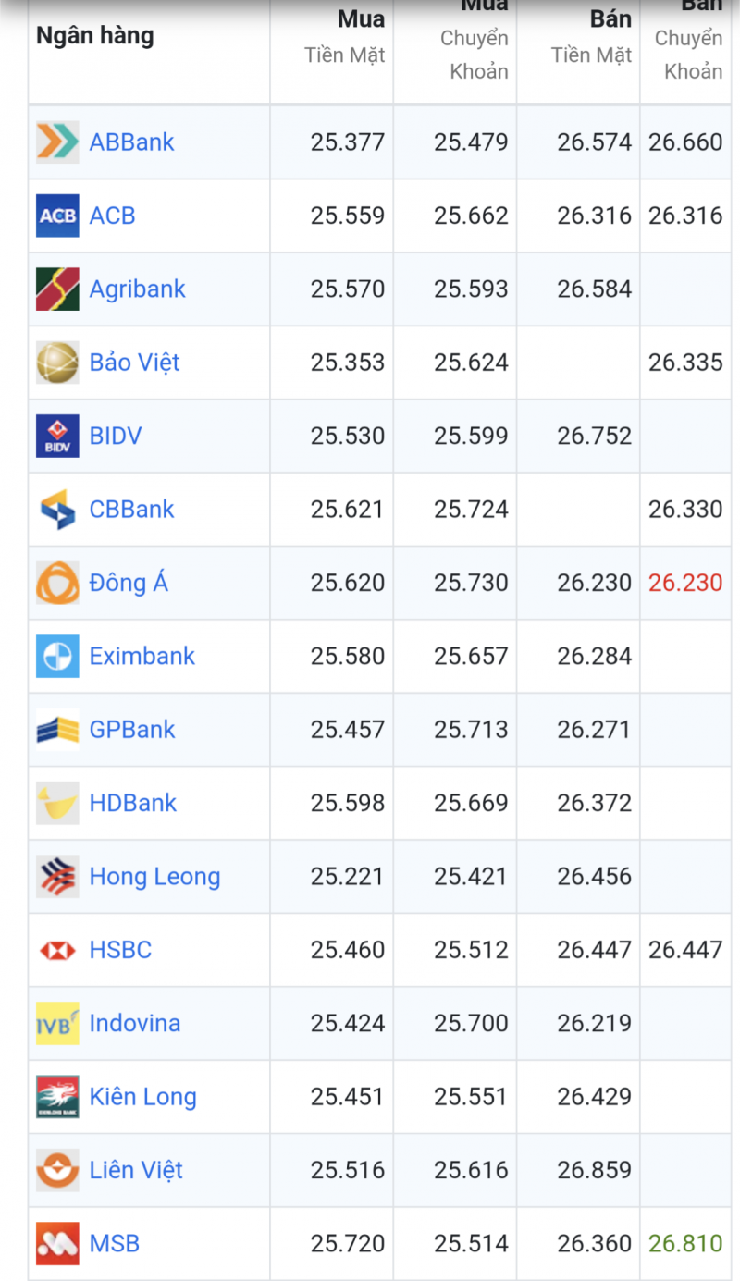Click the Hong Leong logo icon

tap(57, 876)
